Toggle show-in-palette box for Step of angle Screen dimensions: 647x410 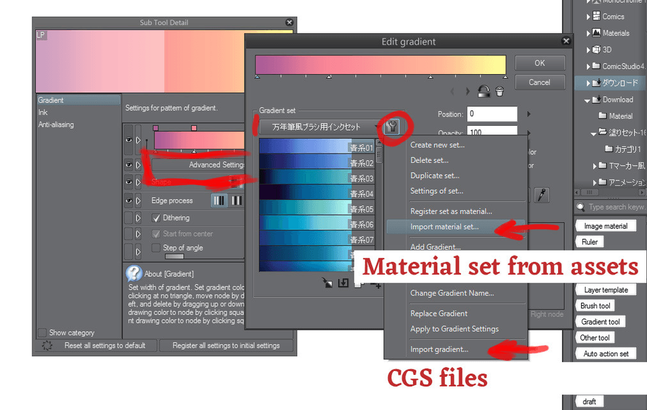pos(129,250)
